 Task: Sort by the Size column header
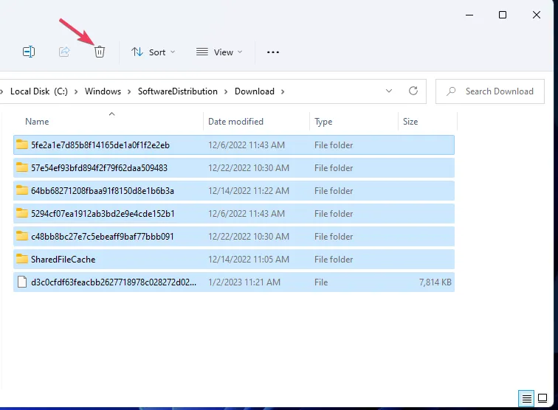(x=410, y=122)
